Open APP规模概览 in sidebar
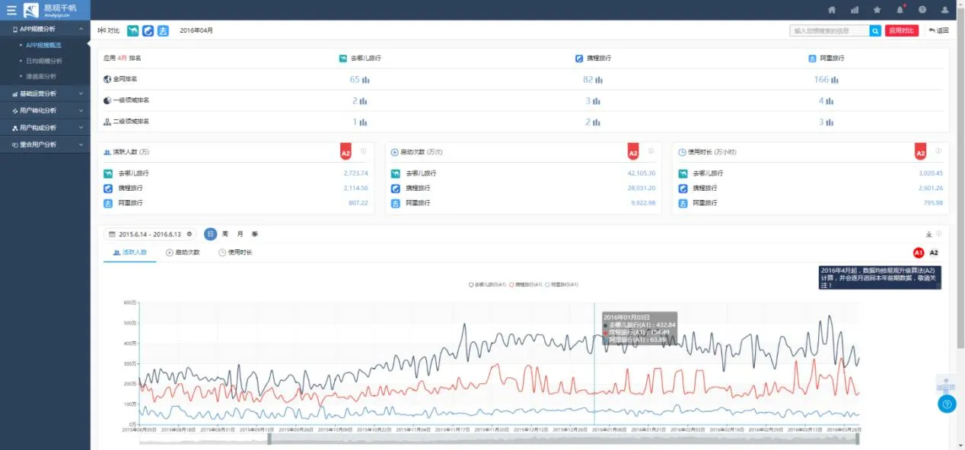 pos(43,45)
